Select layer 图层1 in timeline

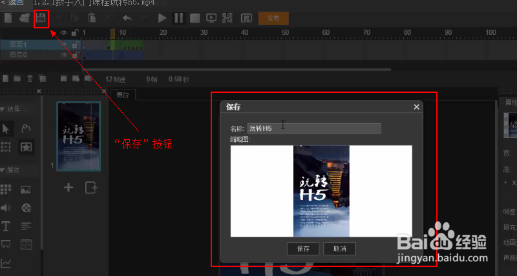point(18,44)
